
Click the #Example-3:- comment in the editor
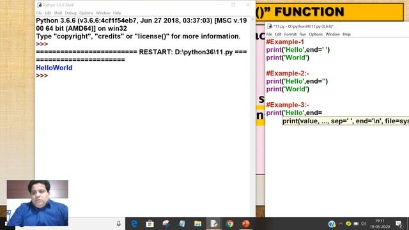point(288,105)
